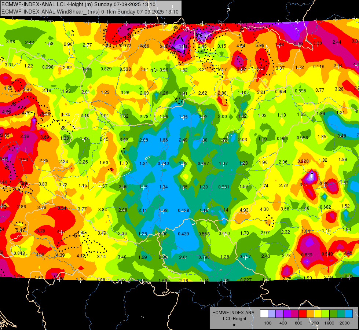Click the wind shear value 4.30
The image size is (359, 330).
pos(264,209)
